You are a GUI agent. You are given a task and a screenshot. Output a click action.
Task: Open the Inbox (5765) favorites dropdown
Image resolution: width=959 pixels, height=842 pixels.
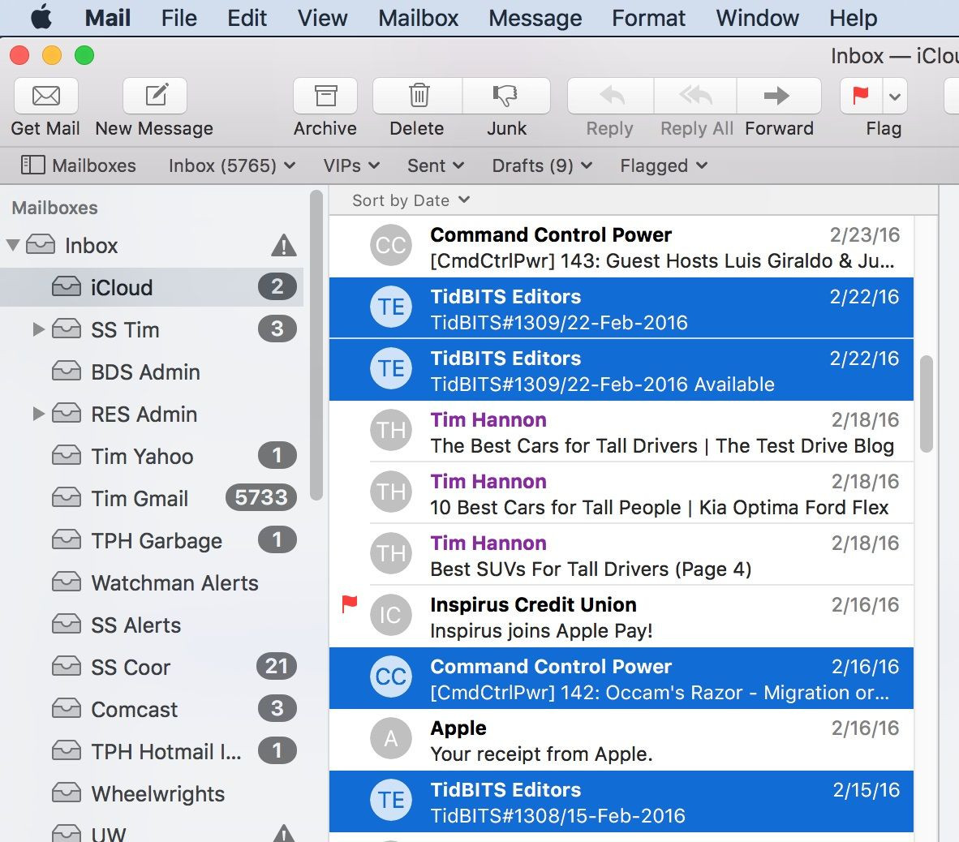click(232, 165)
